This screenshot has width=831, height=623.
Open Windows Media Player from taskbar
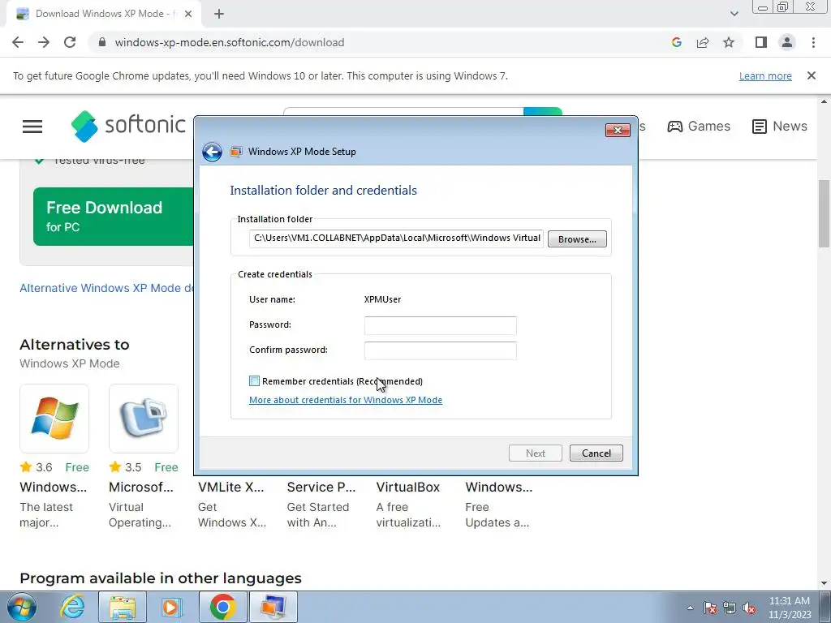point(171,607)
